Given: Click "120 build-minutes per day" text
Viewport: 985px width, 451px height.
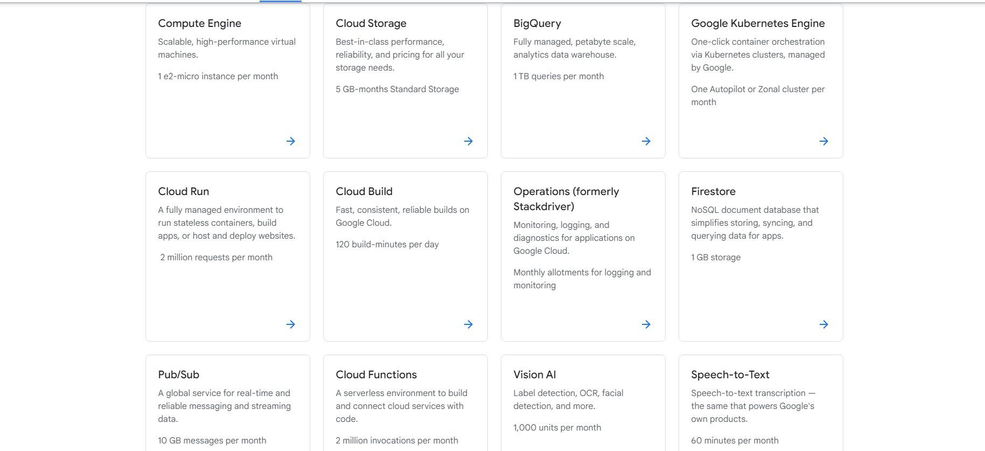Looking at the screenshot, I should click(387, 244).
